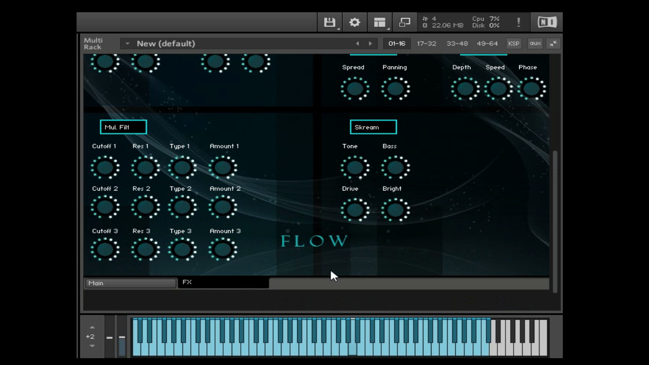Click the NI logo in the top right
This screenshot has width=649, height=365.
546,22
